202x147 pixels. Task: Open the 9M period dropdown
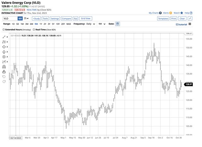point(102,24)
